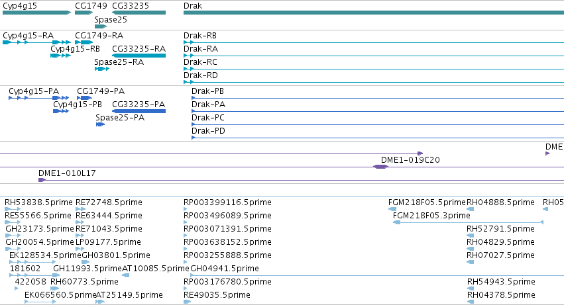564x305 pixels.
Task: Select EST RP003255888.5prime
Action: pos(227,256)
